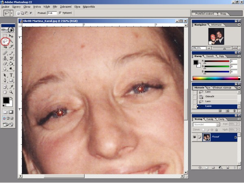
Task: Hide the Pozadí layer with eye icon
Action: tap(195, 138)
